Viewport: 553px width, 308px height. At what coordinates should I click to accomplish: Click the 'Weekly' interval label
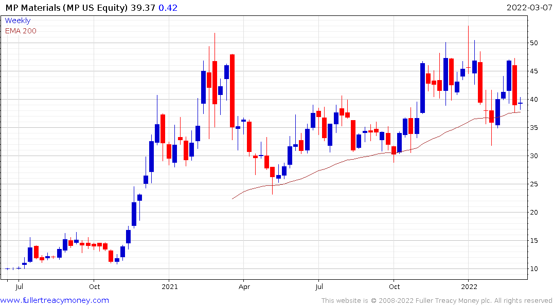17,21
